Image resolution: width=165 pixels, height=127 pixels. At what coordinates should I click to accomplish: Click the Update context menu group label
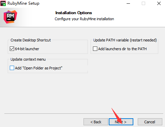pos(28,59)
